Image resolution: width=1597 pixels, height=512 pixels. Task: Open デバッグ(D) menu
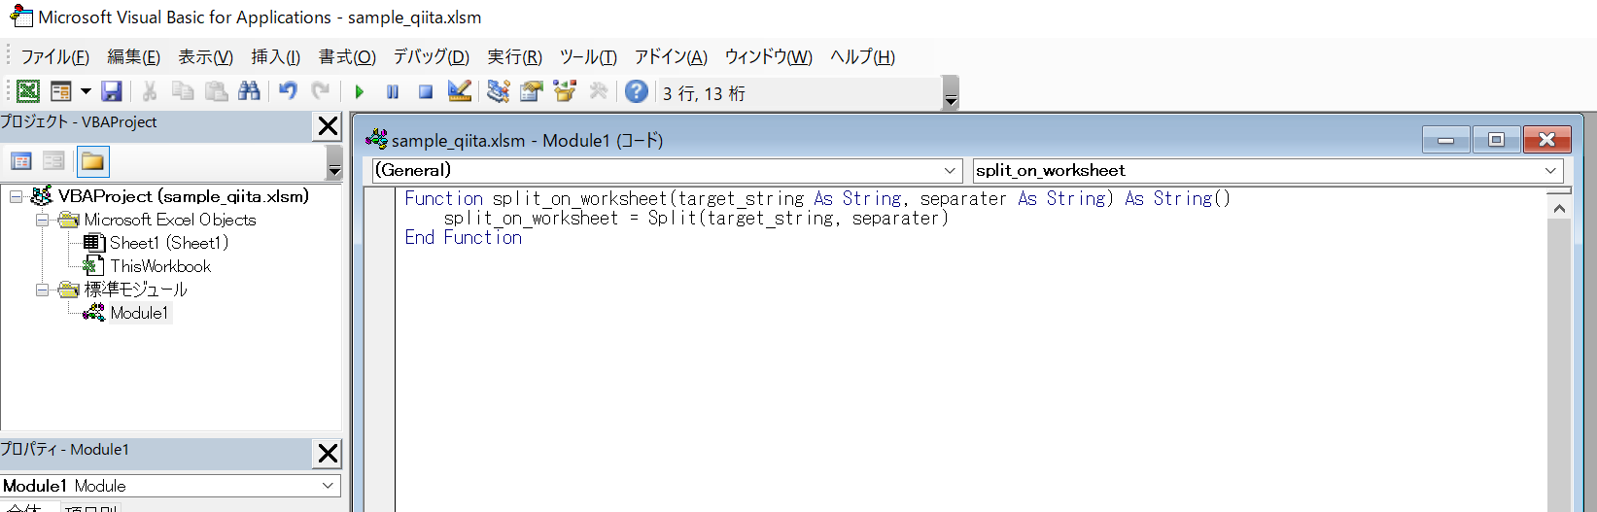pos(431,57)
